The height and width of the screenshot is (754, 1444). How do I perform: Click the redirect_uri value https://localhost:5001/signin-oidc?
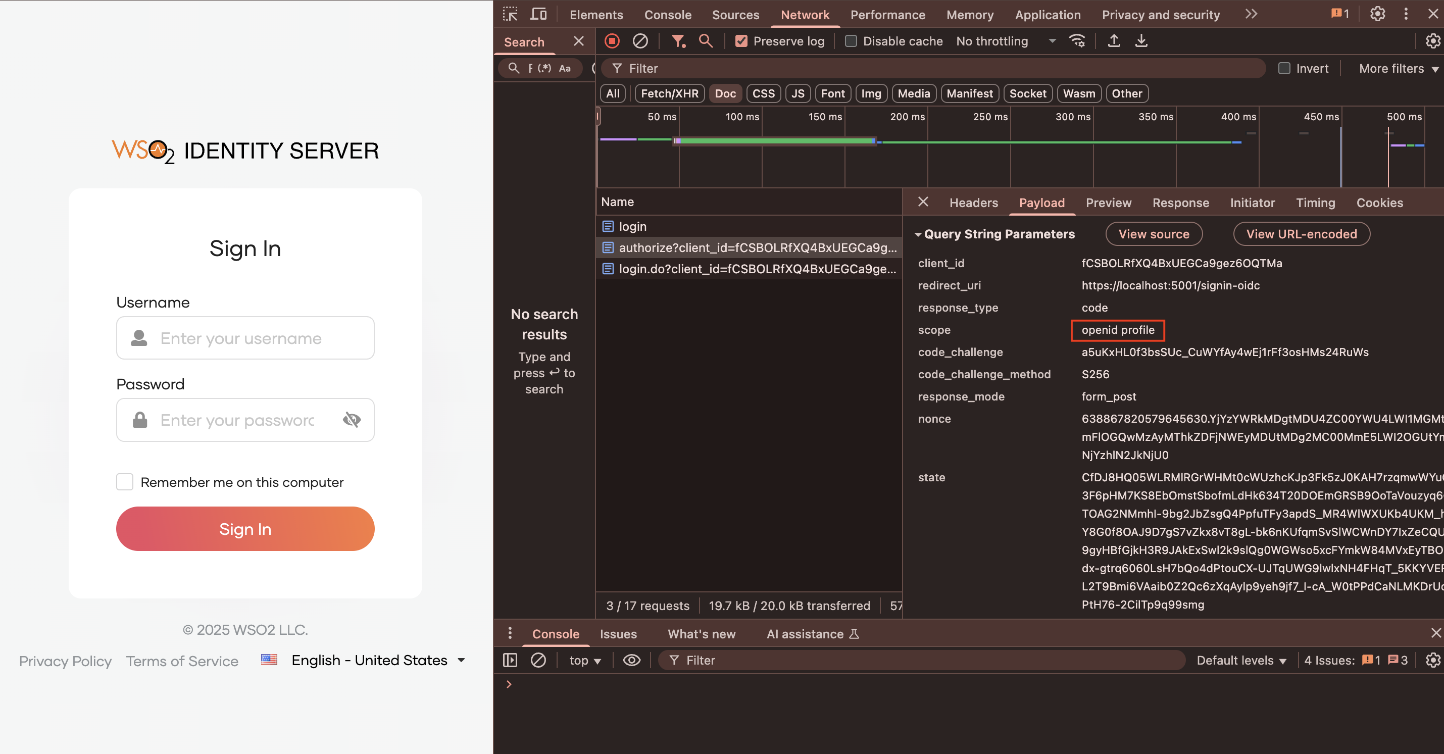pos(1170,285)
